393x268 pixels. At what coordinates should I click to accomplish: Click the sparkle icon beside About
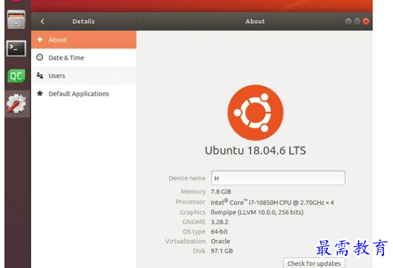tap(40, 39)
